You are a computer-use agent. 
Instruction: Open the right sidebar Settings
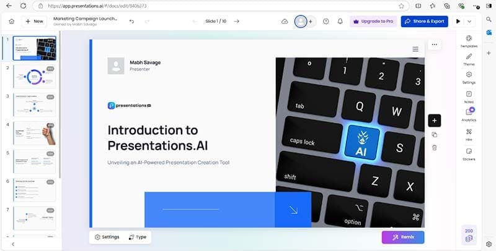pyautogui.click(x=469, y=77)
